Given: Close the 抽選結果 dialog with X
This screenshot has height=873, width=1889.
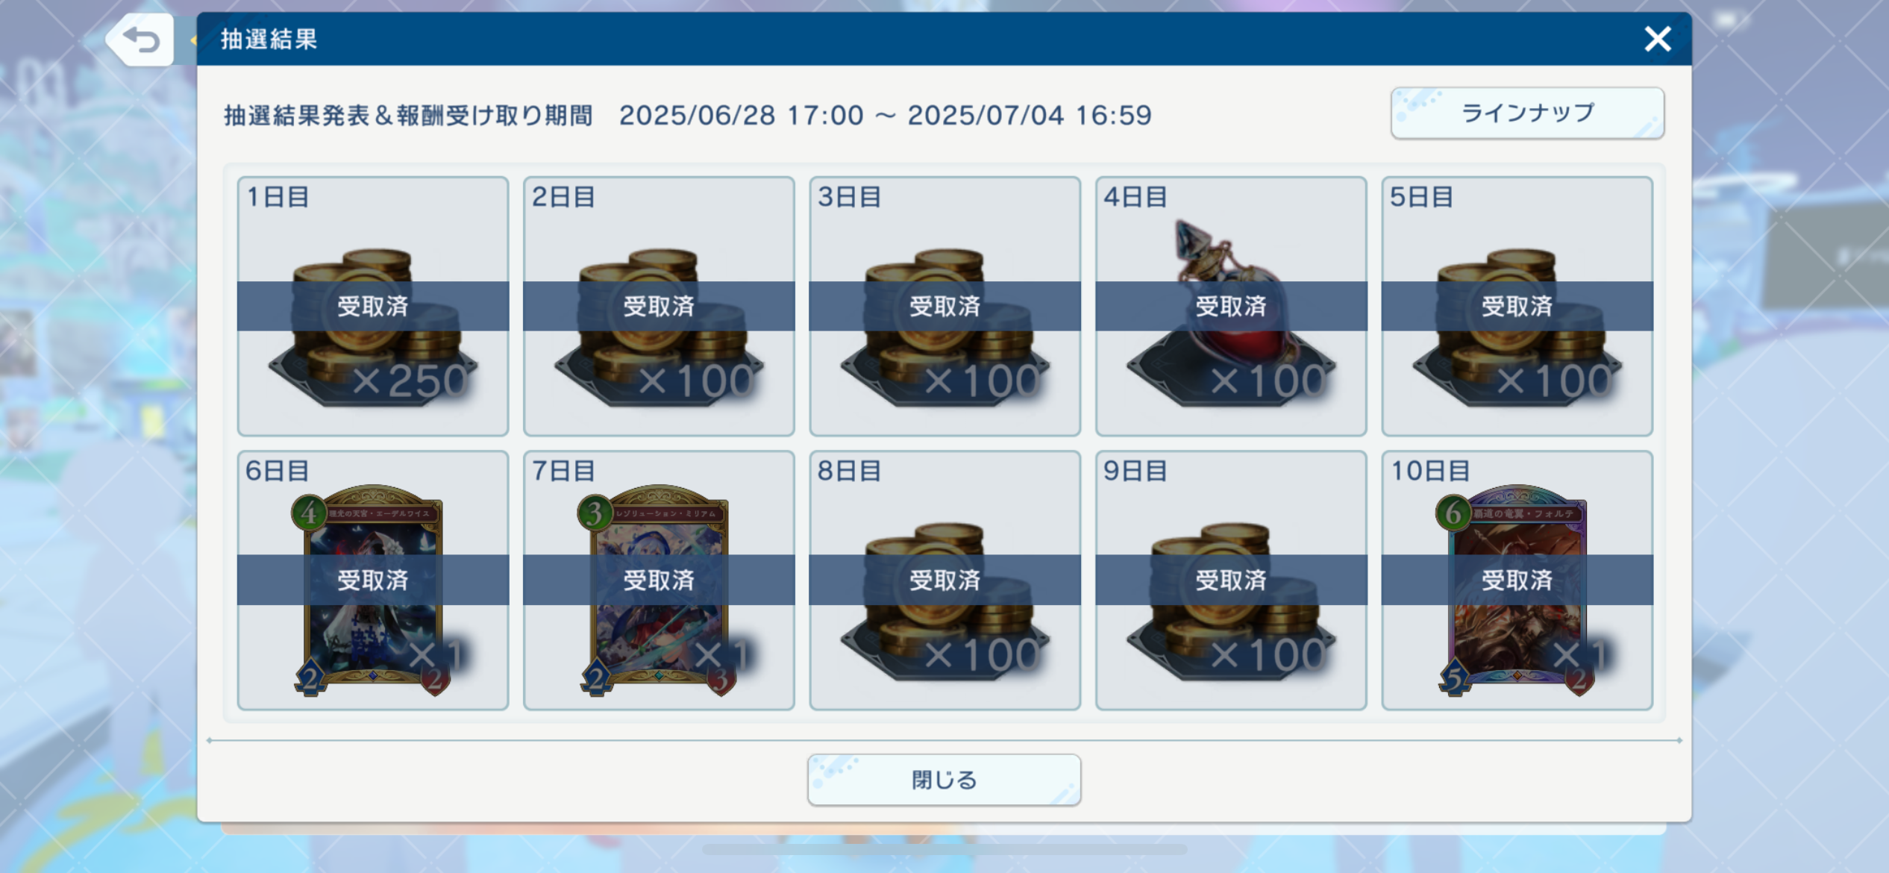Looking at the screenshot, I should (1657, 39).
